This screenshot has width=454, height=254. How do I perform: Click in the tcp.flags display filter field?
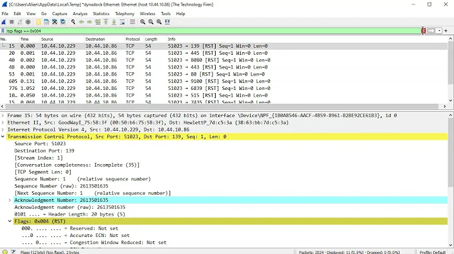point(213,31)
